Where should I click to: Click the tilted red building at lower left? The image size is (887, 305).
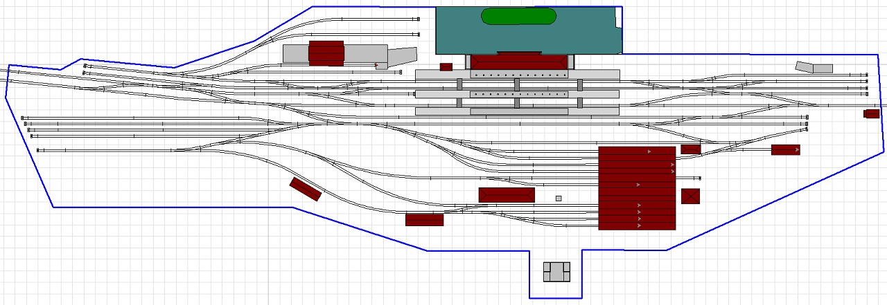click(306, 189)
